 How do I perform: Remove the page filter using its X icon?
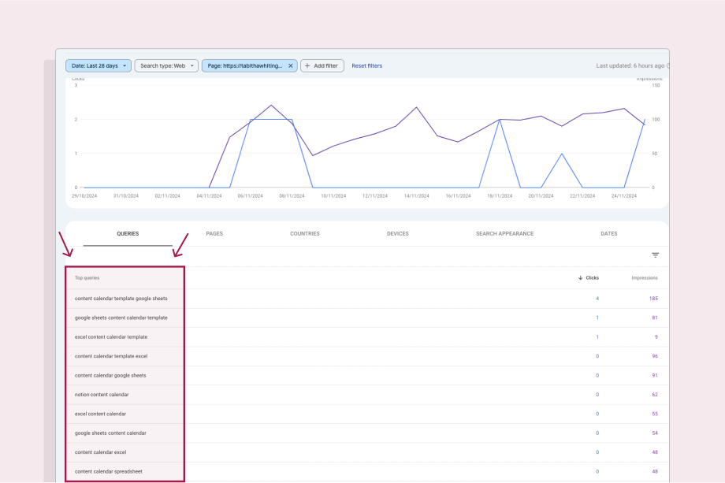point(290,65)
